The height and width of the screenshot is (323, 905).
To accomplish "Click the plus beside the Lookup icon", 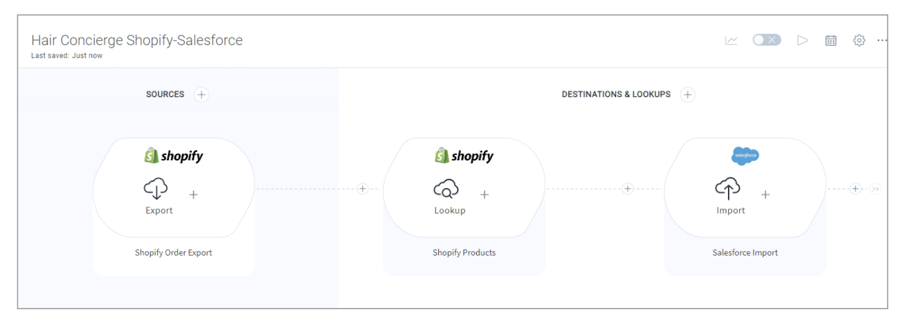I will [x=484, y=195].
